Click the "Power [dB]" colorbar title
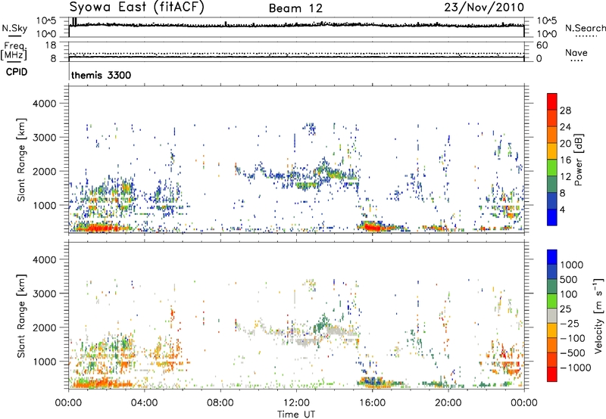606x419 pixels. (579, 160)
